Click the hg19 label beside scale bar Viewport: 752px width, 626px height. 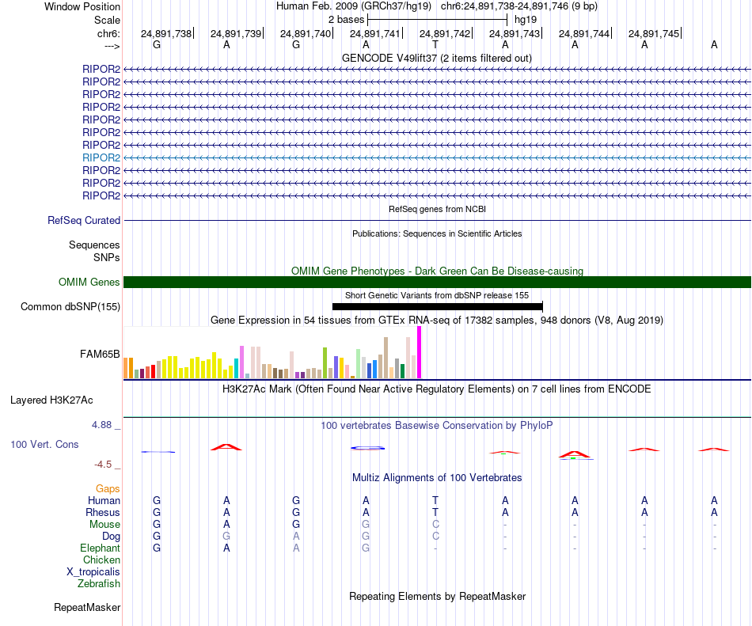point(526,20)
